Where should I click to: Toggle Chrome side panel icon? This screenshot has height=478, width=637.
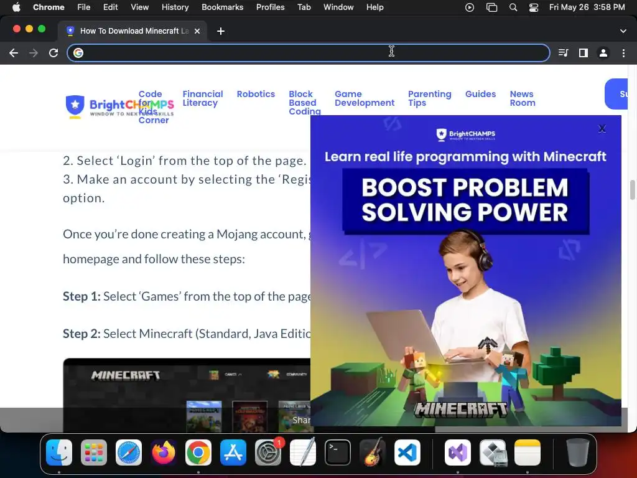coord(584,53)
